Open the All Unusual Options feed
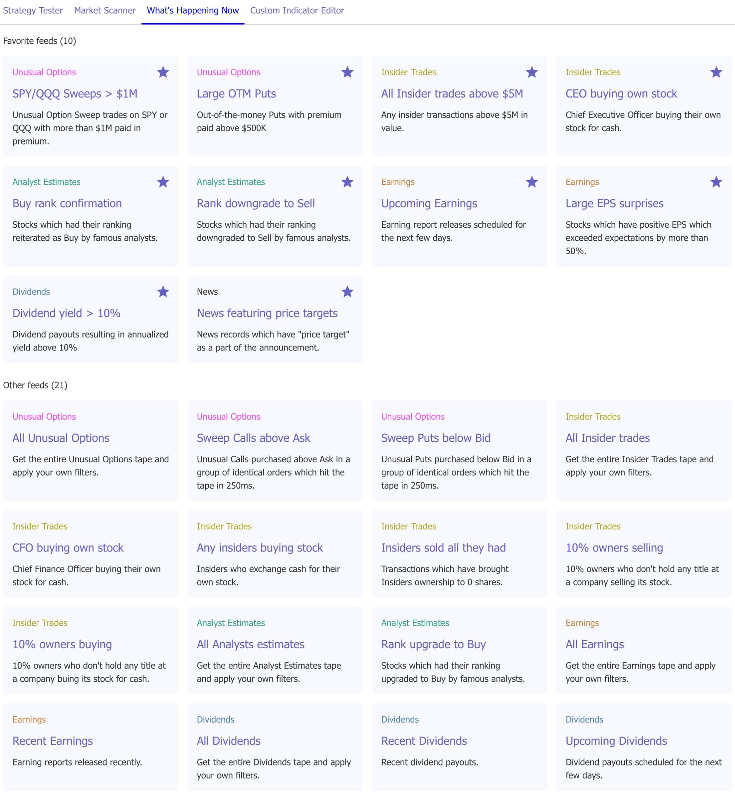The width and height of the screenshot is (735, 794). (61, 438)
